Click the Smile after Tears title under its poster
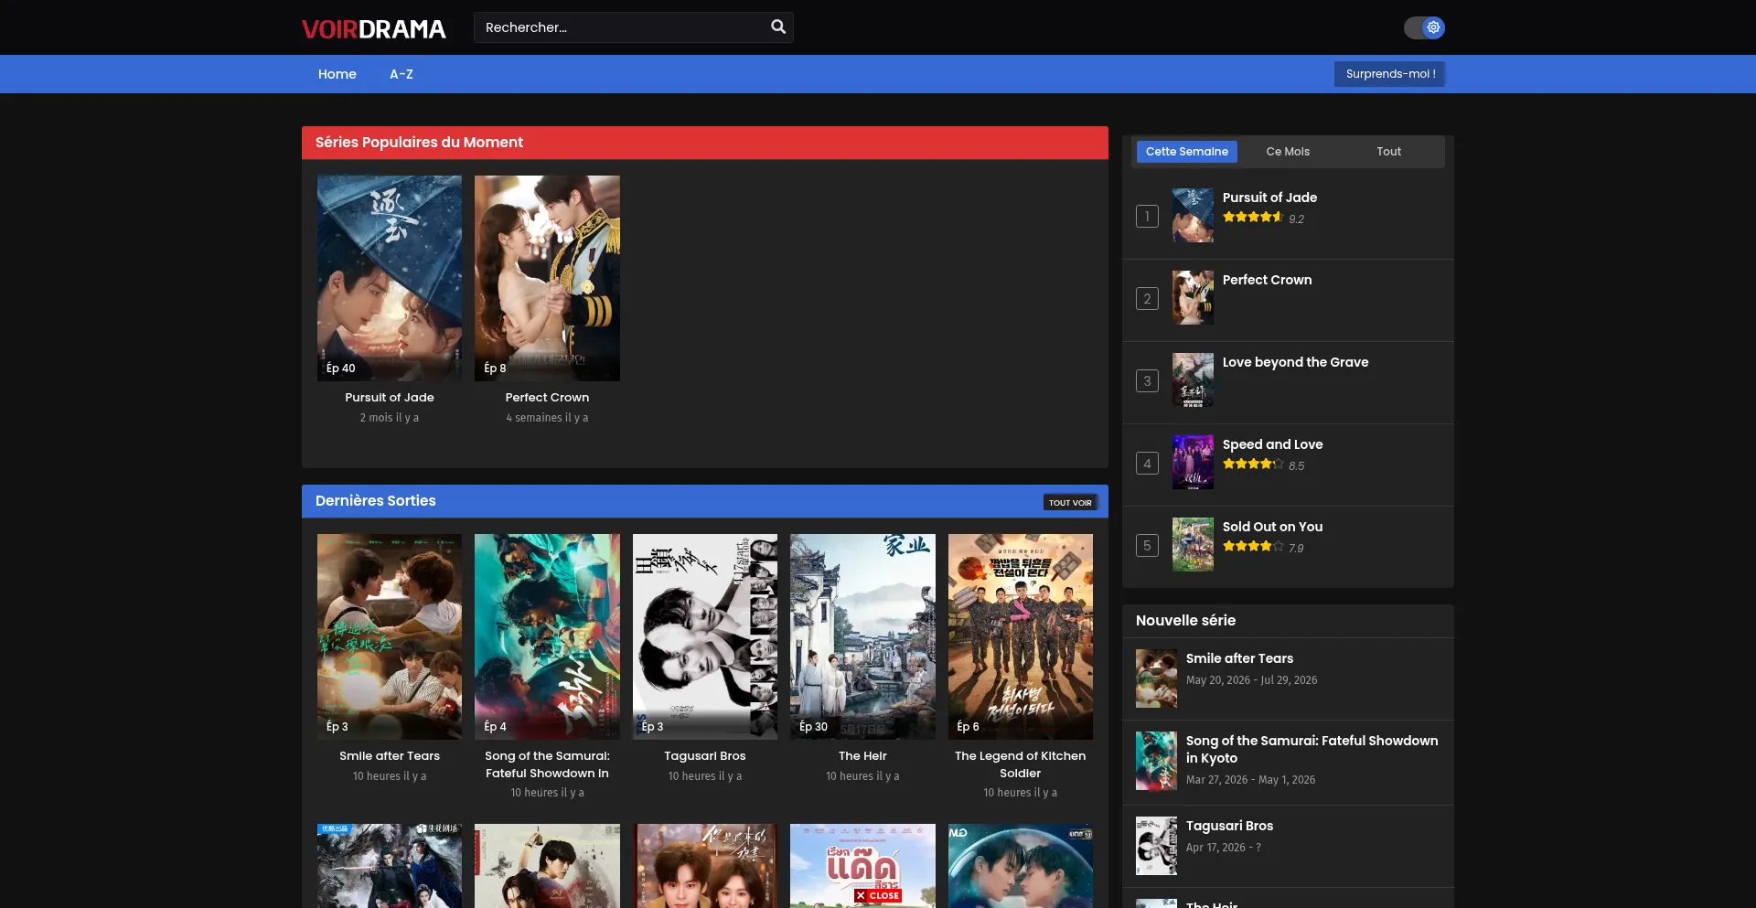Image resolution: width=1756 pixels, height=908 pixels. point(390,756)
